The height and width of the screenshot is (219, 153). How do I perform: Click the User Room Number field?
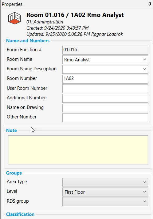pyautogui.click(x=105, y=89)
